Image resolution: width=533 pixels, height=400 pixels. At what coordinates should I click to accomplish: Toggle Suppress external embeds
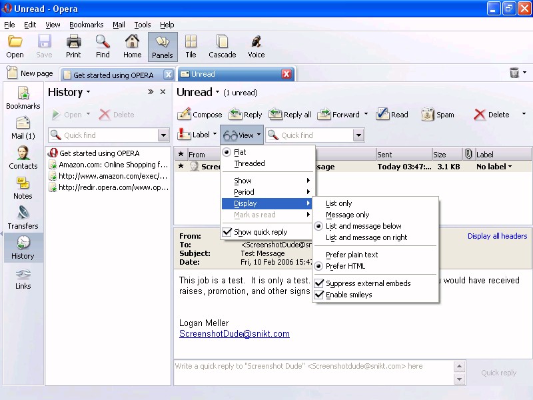pyautogui.click(x=368, y=283)
